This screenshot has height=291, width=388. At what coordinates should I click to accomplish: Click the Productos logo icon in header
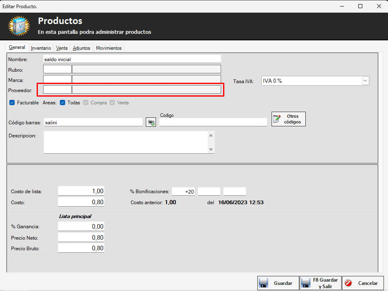pyautogui.click(x=19, y=26)
